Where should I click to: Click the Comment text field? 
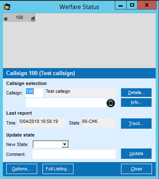click(74, 154)
